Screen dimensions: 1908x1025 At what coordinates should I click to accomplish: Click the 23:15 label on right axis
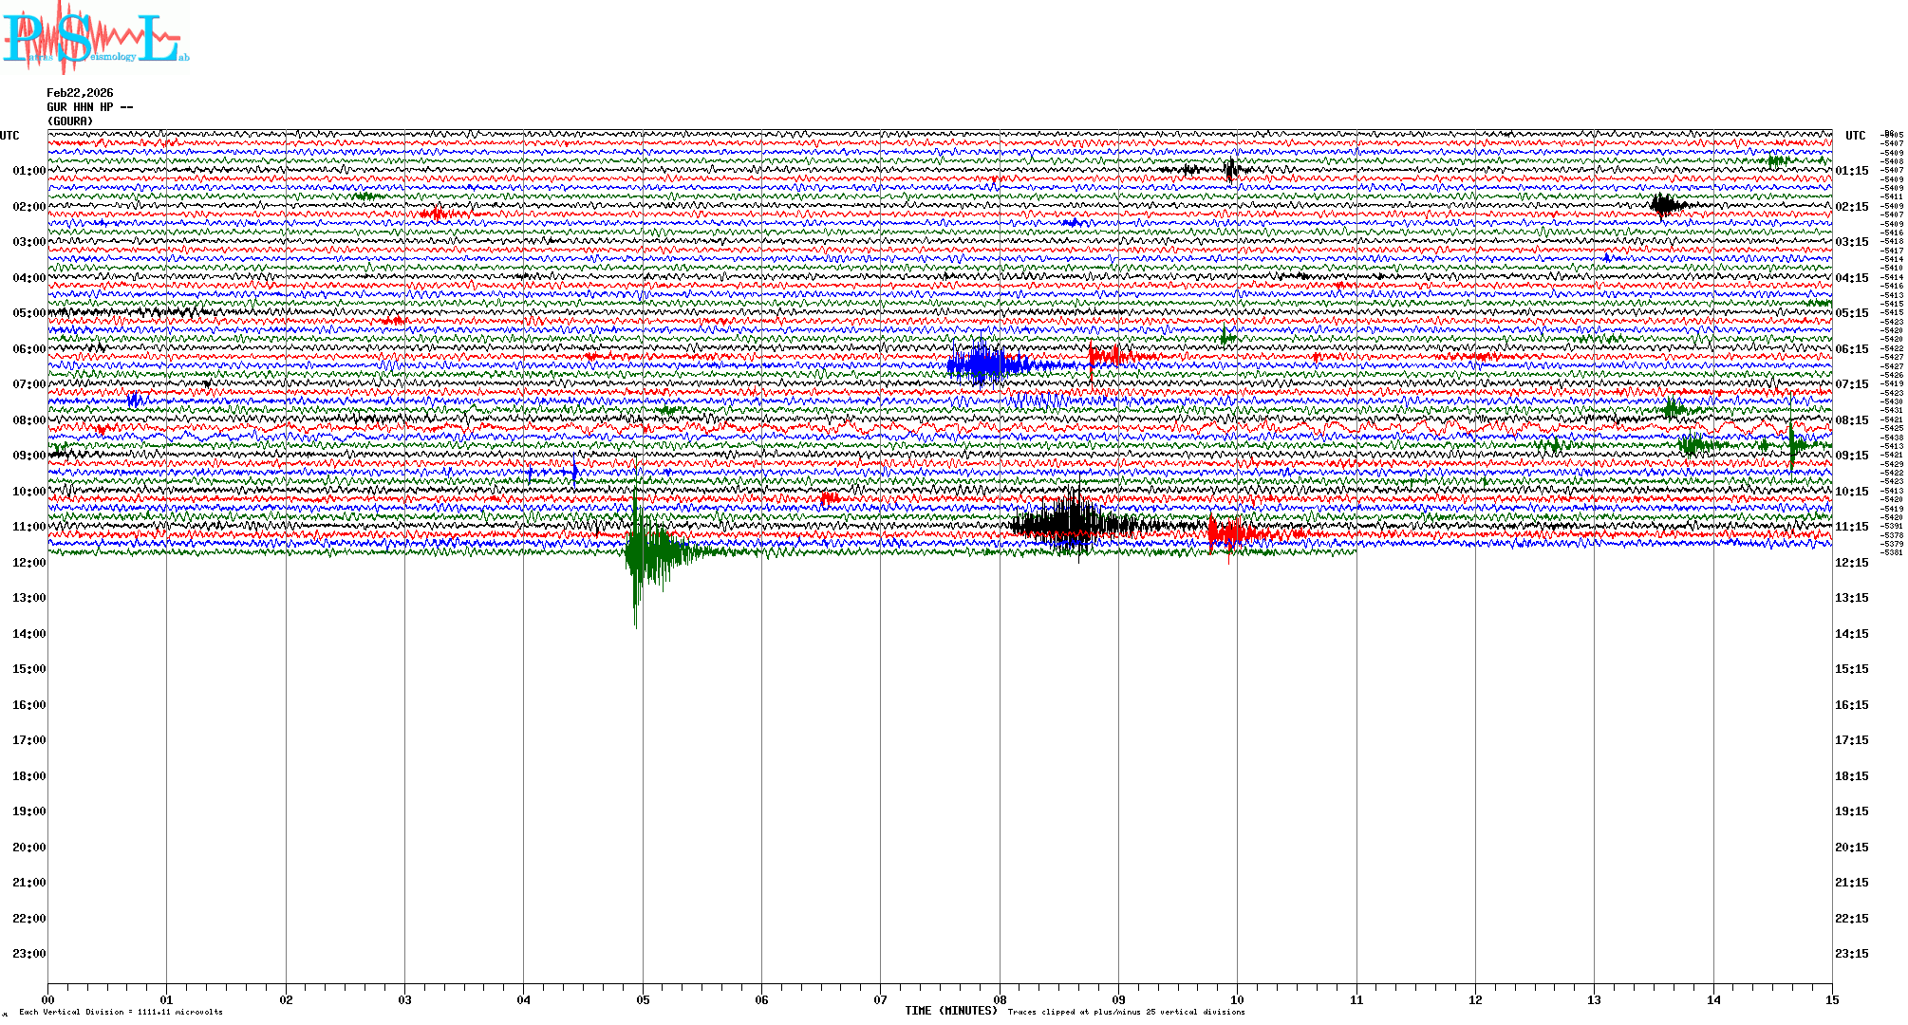1851,954
